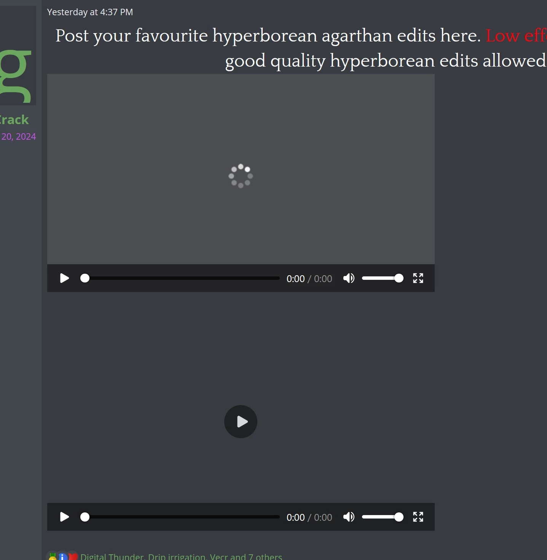Click the first video's seek progress bar
Image resolution: width=547 pixels, height=560 pixels.
180,278
